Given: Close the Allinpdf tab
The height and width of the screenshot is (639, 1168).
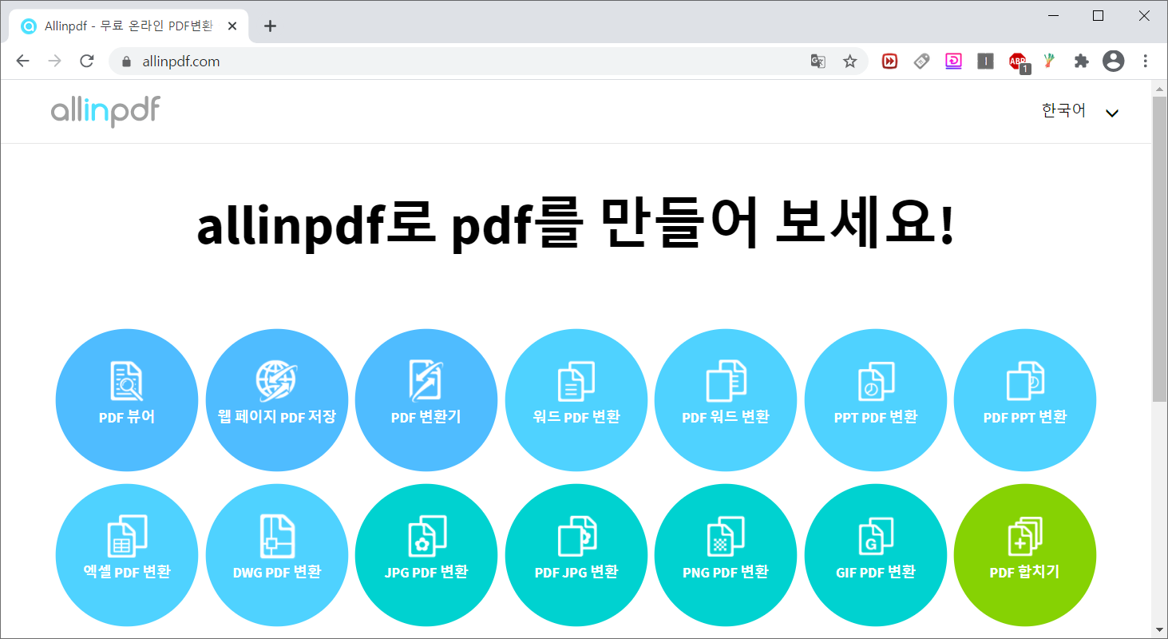Looking at the screenshot, I should click(x=232, y=26).
